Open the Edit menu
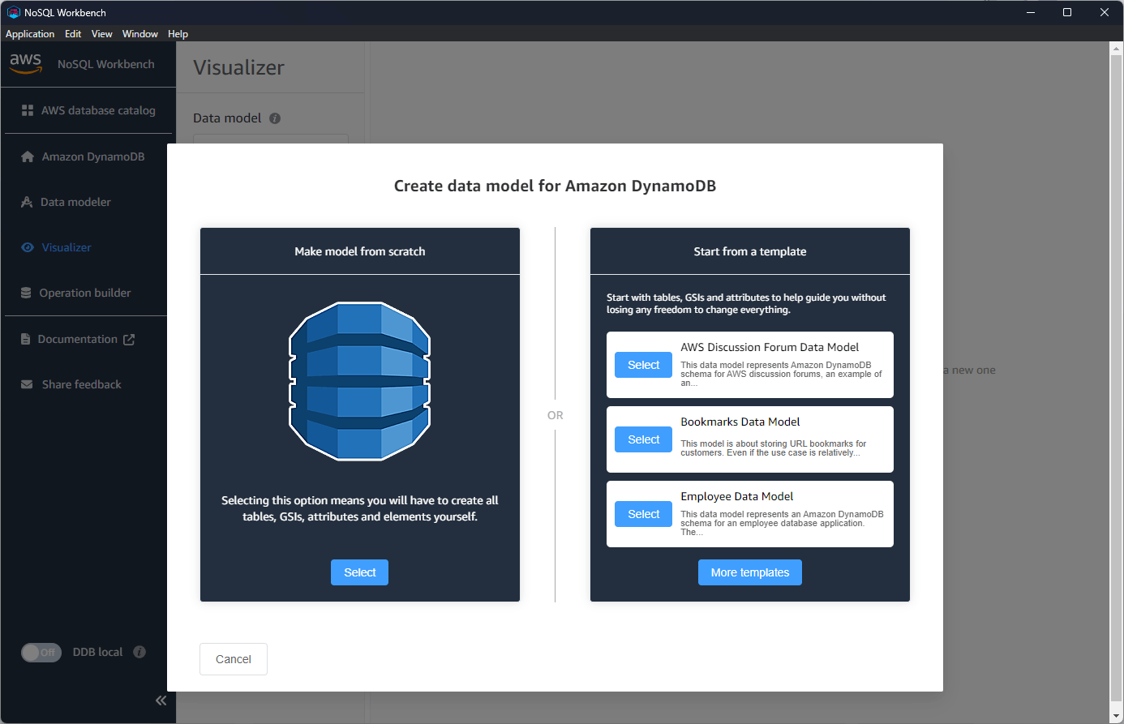Viewport: 1124px width, 724px height. click(x=73, y=34)
